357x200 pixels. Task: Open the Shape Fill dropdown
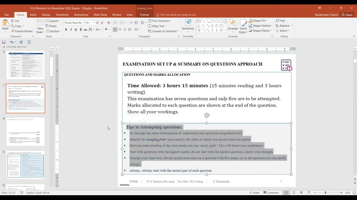coord(257,21)
